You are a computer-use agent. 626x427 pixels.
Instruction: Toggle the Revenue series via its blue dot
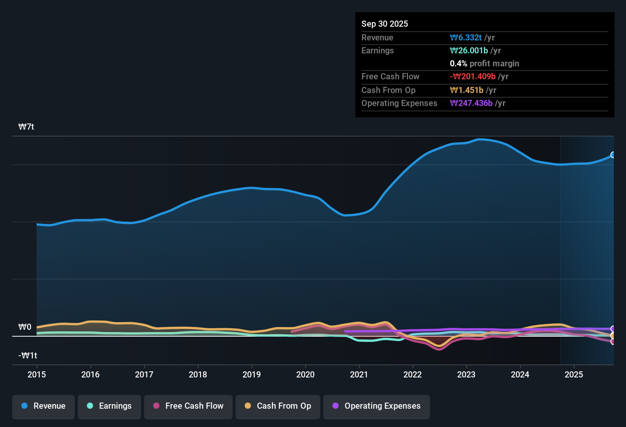(x=24, y=406)
